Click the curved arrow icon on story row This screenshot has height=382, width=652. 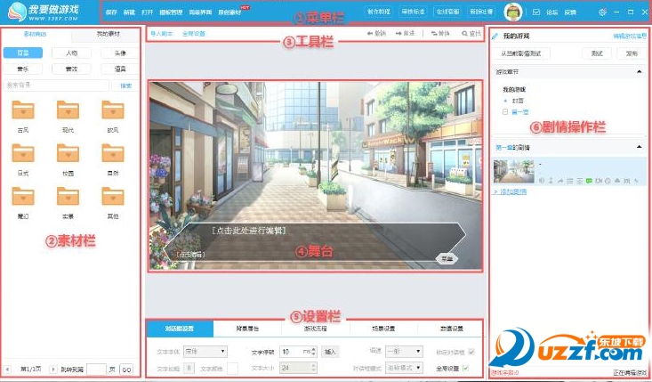pyautogui.click(x=560, y=181)
